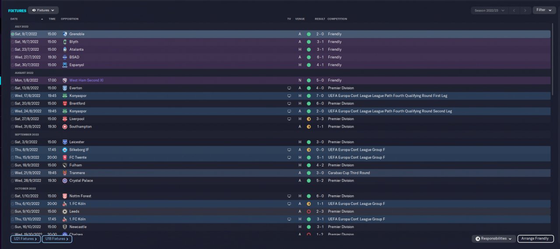This screenshot has height=249, width=560.
Task: Open the U21 Fixtures tab
Action: tap(26, 239)
